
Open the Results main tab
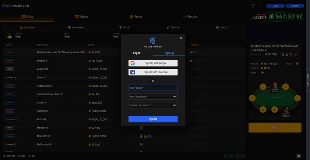pos(190,17)
